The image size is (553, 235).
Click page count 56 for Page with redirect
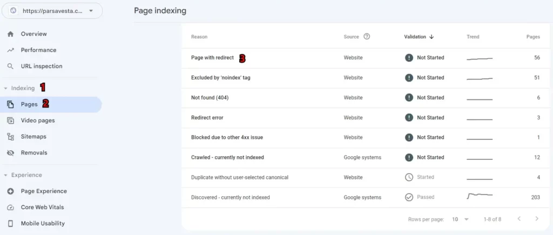537,58
